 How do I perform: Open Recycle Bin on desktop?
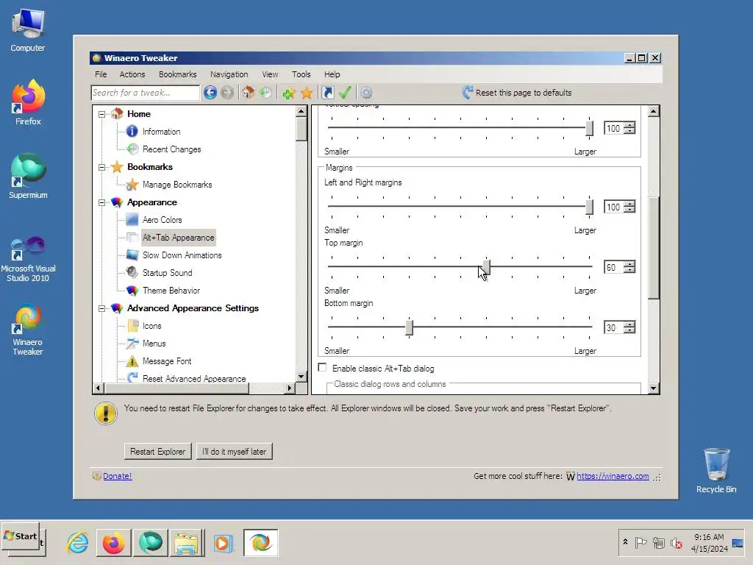716,471
